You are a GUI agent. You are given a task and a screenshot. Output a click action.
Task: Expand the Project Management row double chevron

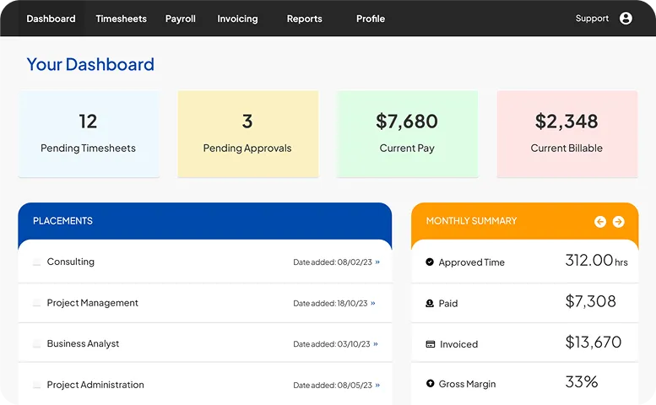click(373, 303)
